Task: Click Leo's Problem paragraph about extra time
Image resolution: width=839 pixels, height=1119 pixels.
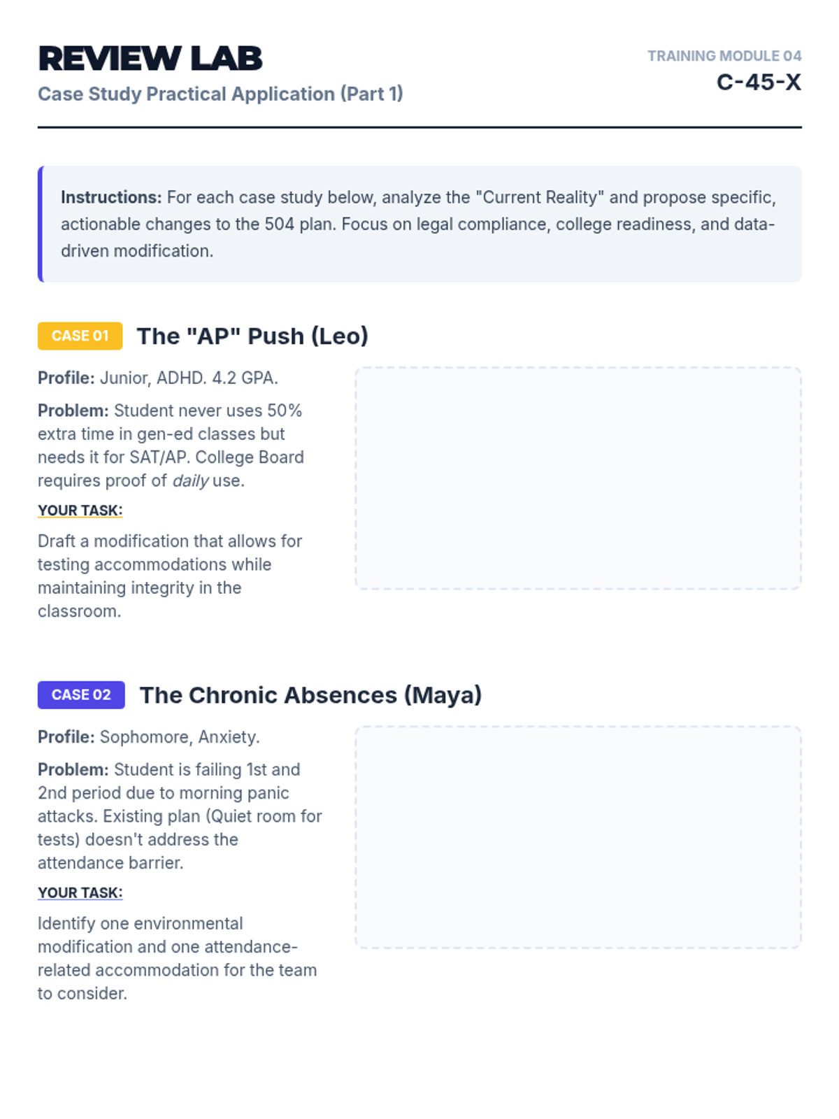Action: point(171,446)
